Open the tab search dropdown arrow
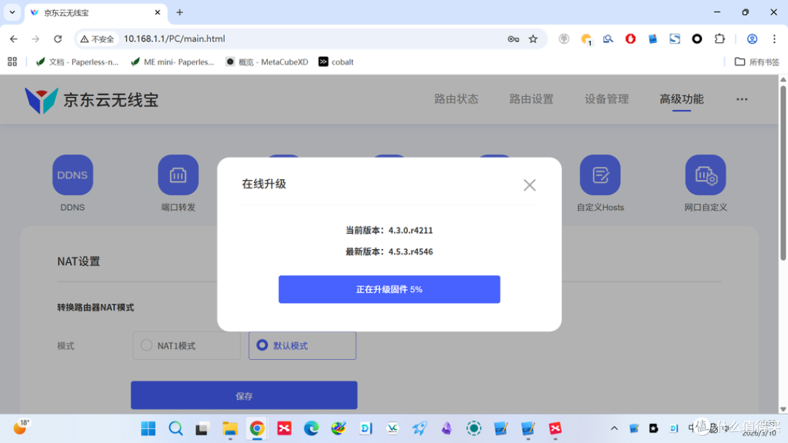788x443 pixels. pos(12,12)
